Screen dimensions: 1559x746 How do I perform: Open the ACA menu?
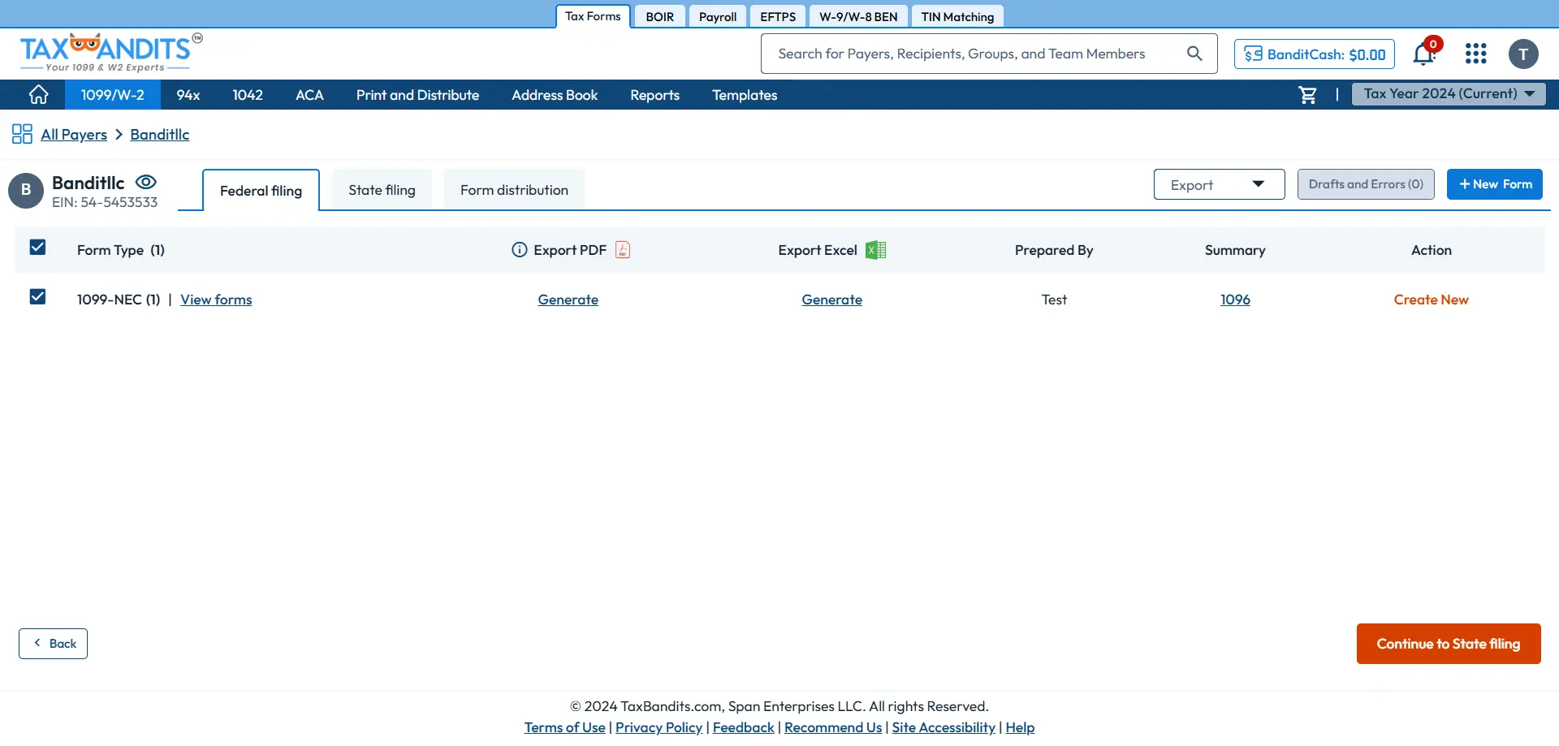tap(309, 95)
